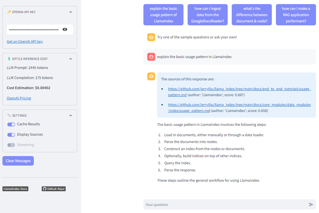Screen dimensions: 319x213
Task: Click the red user avatar icon
Action: (151, 57)
